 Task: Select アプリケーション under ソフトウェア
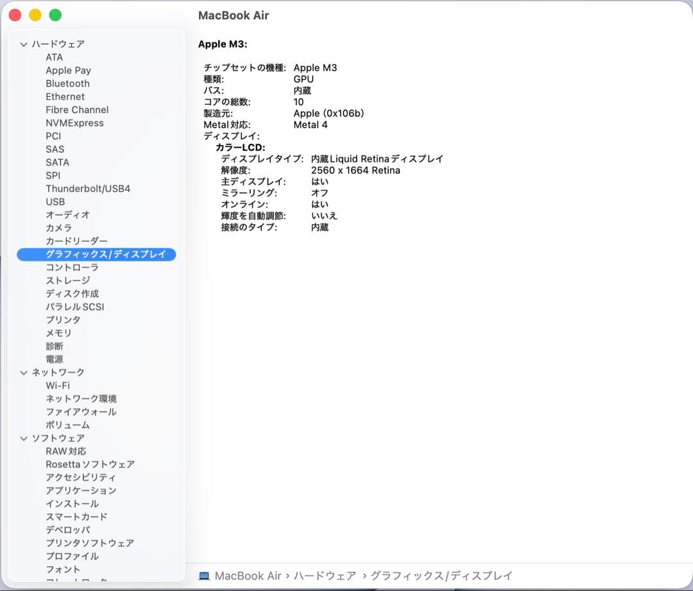pos(81,491)
